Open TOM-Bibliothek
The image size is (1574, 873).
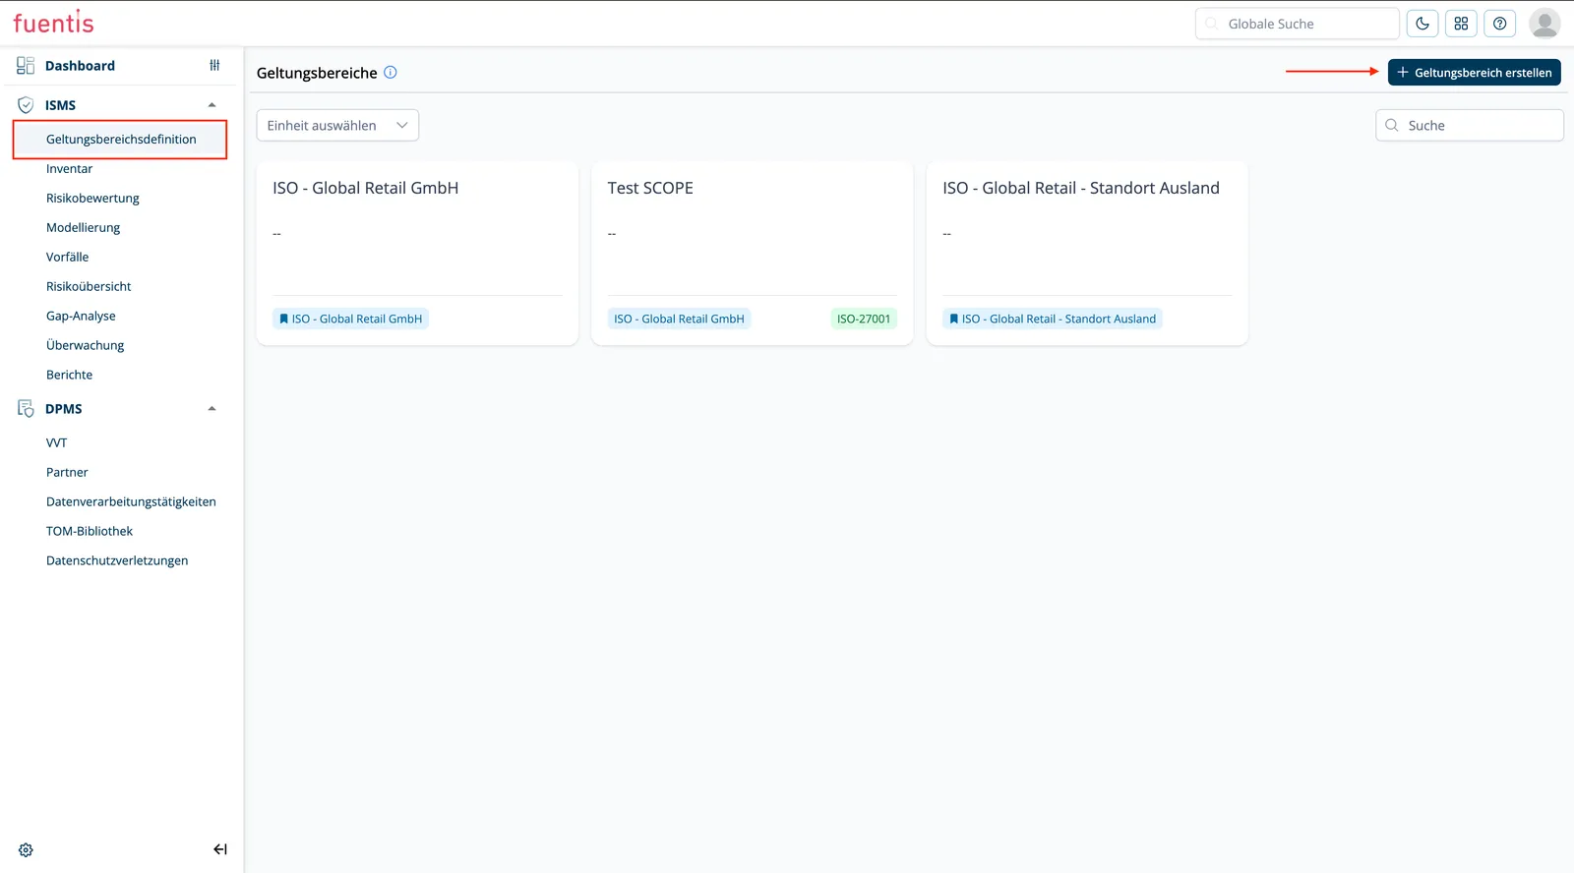click(x=90, y=532)
